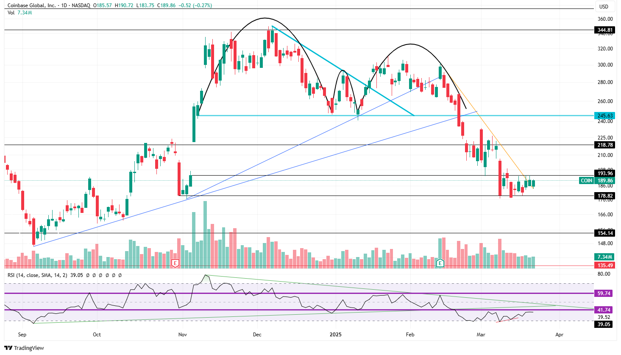The image size is (621, 355).
Task: Click the 280.00 price axis tick
Action: pos(605,82)
